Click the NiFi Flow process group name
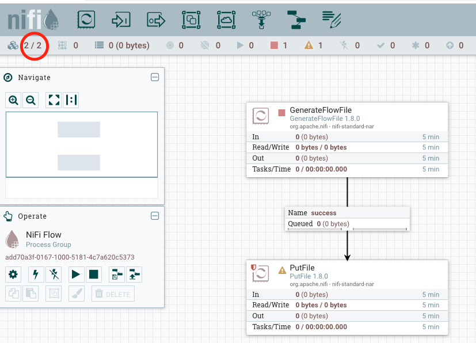Image resolution: width=476 pixels, height=343 pixels. click(44, 235)
